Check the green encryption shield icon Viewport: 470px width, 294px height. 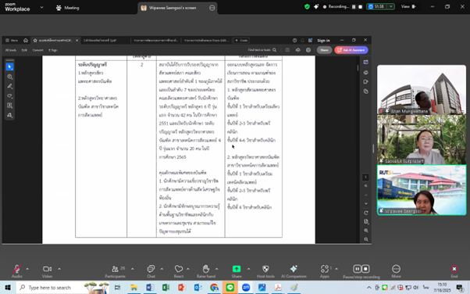[x=307, y=6]
